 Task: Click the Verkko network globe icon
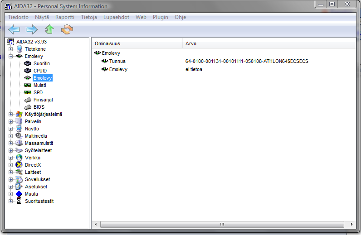point(19,158)
